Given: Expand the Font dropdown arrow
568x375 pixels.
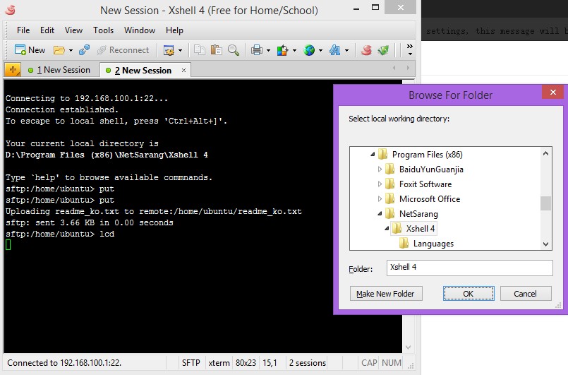Looking at the screenshot, I should [x=346, y=50].
